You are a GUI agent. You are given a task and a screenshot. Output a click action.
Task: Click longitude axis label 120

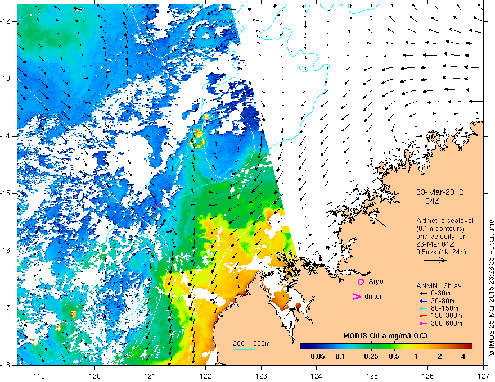(x=94, y=376)
